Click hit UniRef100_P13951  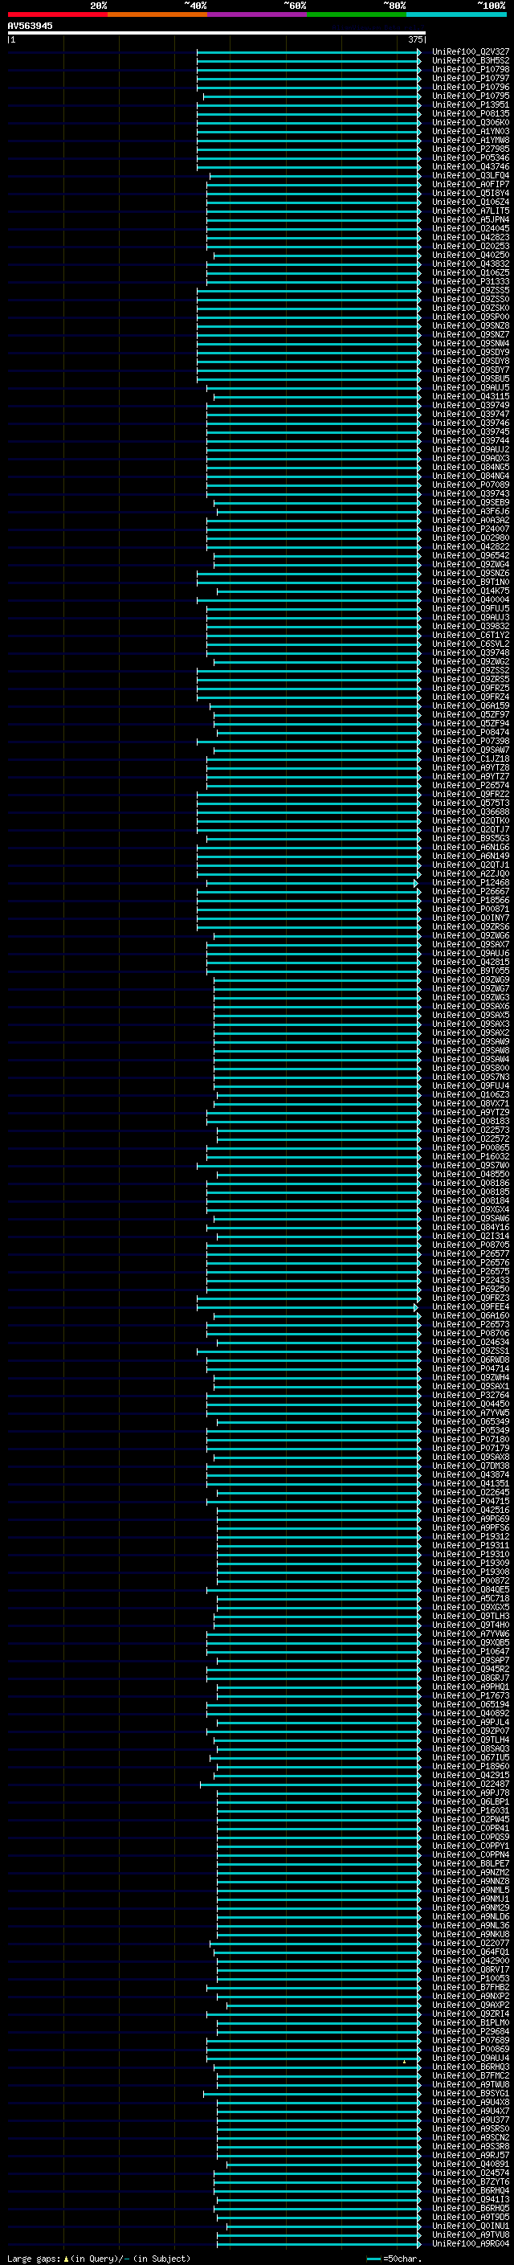tap(470, 104)
